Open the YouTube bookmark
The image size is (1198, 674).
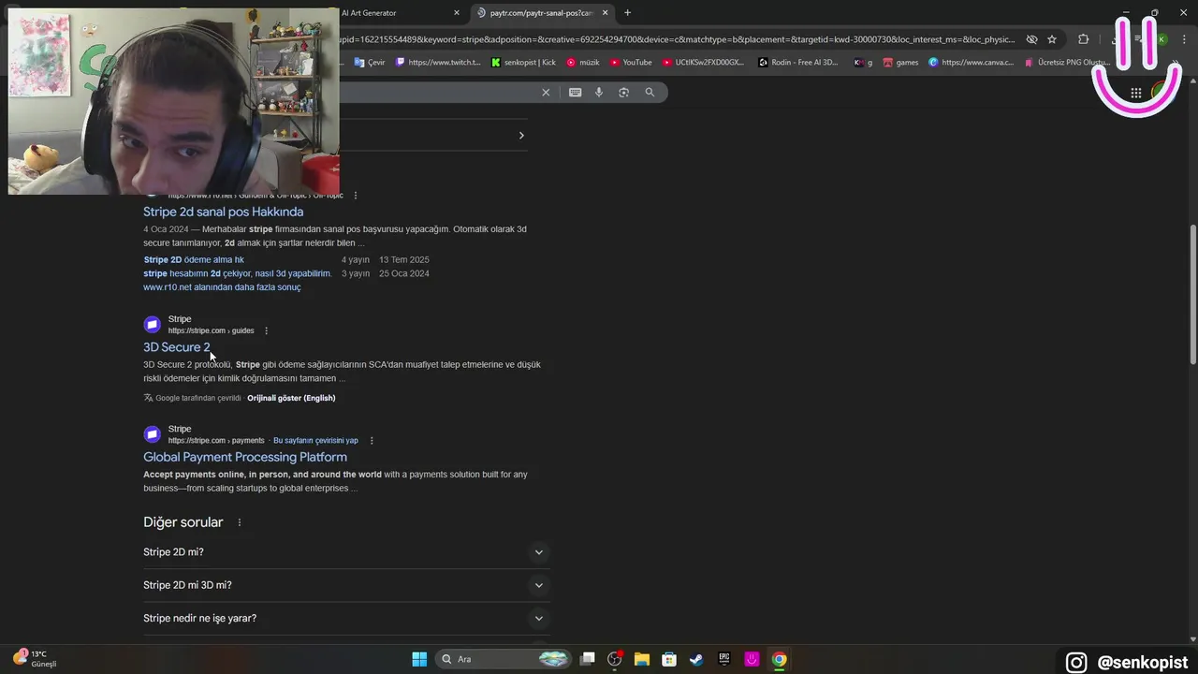coord(631,63)
